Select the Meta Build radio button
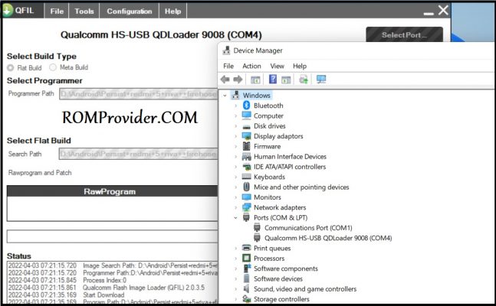This screenshot has width=496, height=306. [53, 67]
